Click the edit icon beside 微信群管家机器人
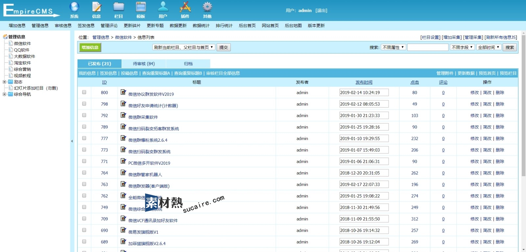This screenshot has width=526, height=252. (123, 173)
